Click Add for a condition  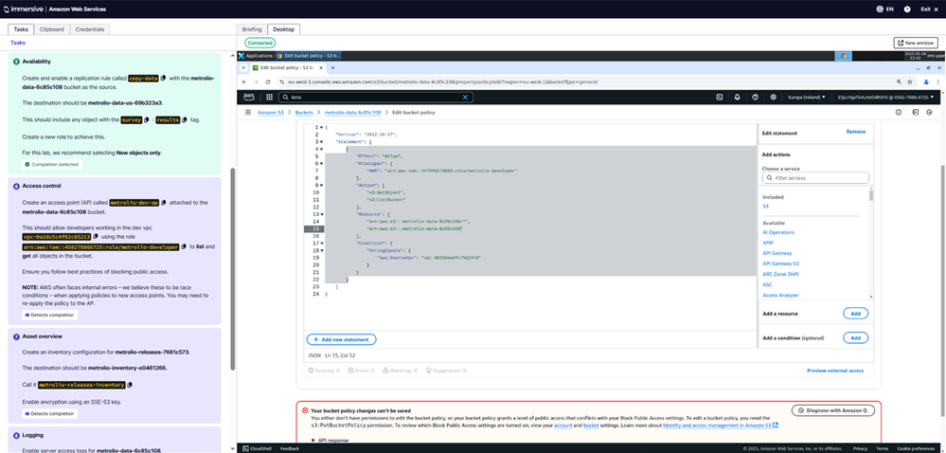coord(855,337)
